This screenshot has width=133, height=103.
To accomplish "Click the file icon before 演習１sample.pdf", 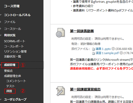I will point(93,53).
